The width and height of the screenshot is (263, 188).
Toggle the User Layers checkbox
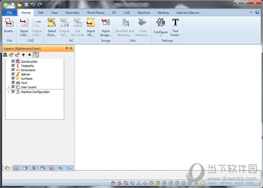13,87
